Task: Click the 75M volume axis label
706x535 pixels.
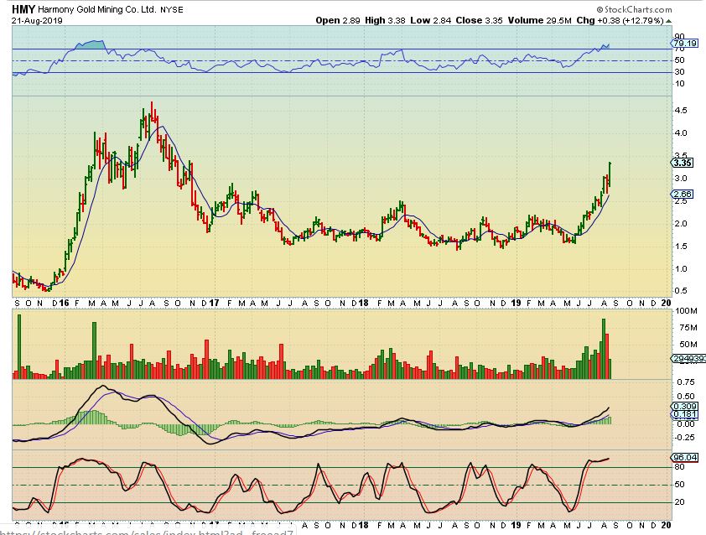Action: 688,327
